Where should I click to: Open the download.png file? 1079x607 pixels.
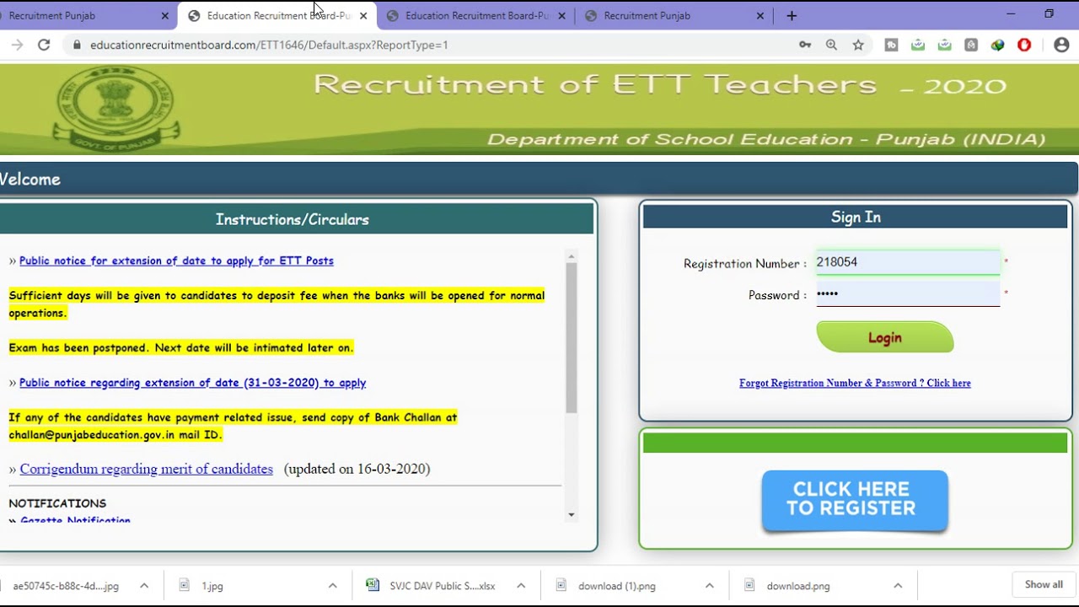tap(797, 586)
